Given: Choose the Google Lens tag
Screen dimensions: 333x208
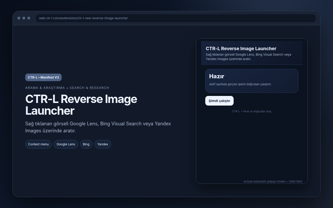Looking at the screenshot, I should click(x=66, y=144).
